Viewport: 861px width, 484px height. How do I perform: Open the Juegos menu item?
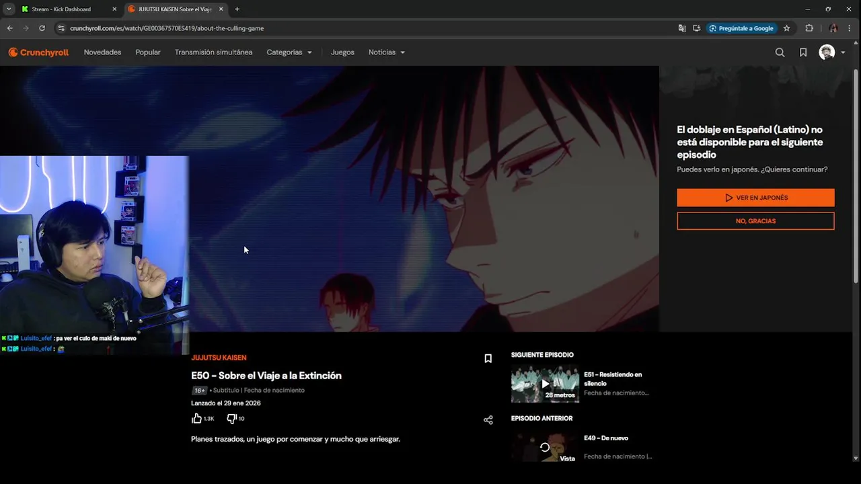coord(342,52)
